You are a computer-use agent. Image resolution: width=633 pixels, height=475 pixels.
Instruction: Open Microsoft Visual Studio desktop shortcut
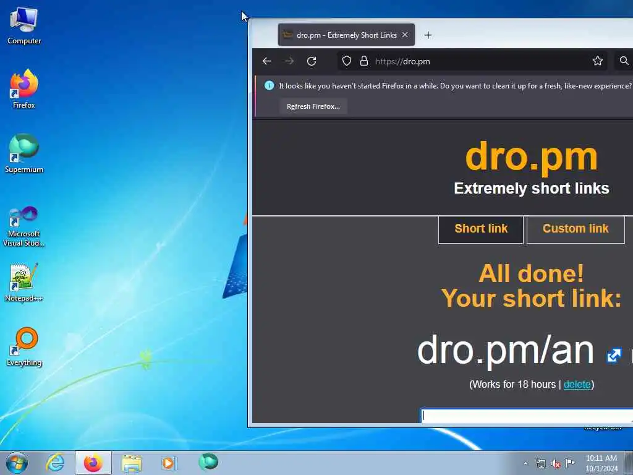click(24, 226)
